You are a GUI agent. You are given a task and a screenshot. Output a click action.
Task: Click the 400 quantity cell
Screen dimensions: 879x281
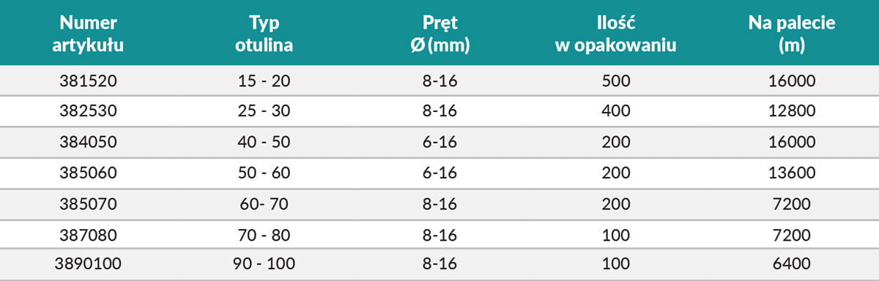(x=615, y=112)
